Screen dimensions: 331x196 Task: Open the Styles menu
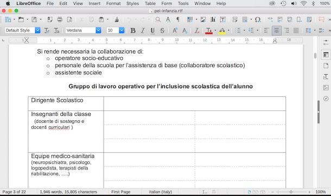132,4
